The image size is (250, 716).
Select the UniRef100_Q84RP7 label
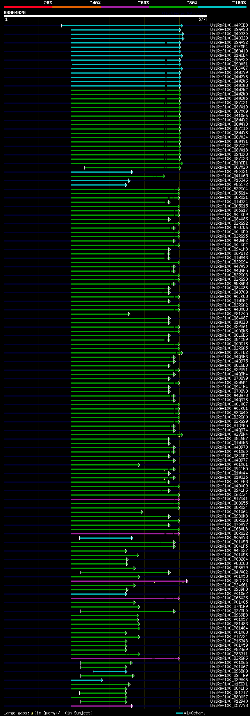pos(229,456)
